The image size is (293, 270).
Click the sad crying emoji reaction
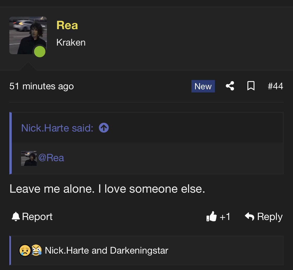coord(25,250)
